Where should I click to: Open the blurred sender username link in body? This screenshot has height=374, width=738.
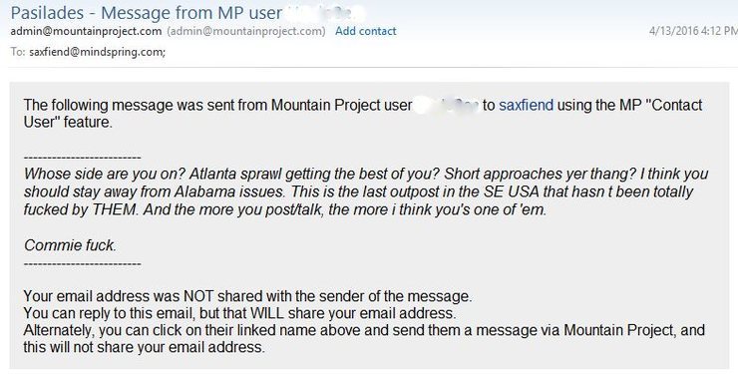(446, 105)
